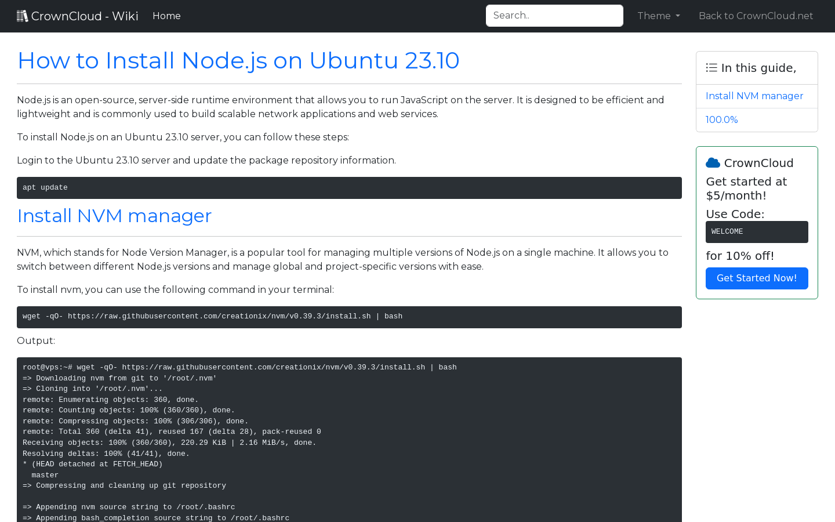The width and height of the screenshot is (835, 522).
Task: Click the '100.0%' guide progress link
Action: tap(721, 119)
